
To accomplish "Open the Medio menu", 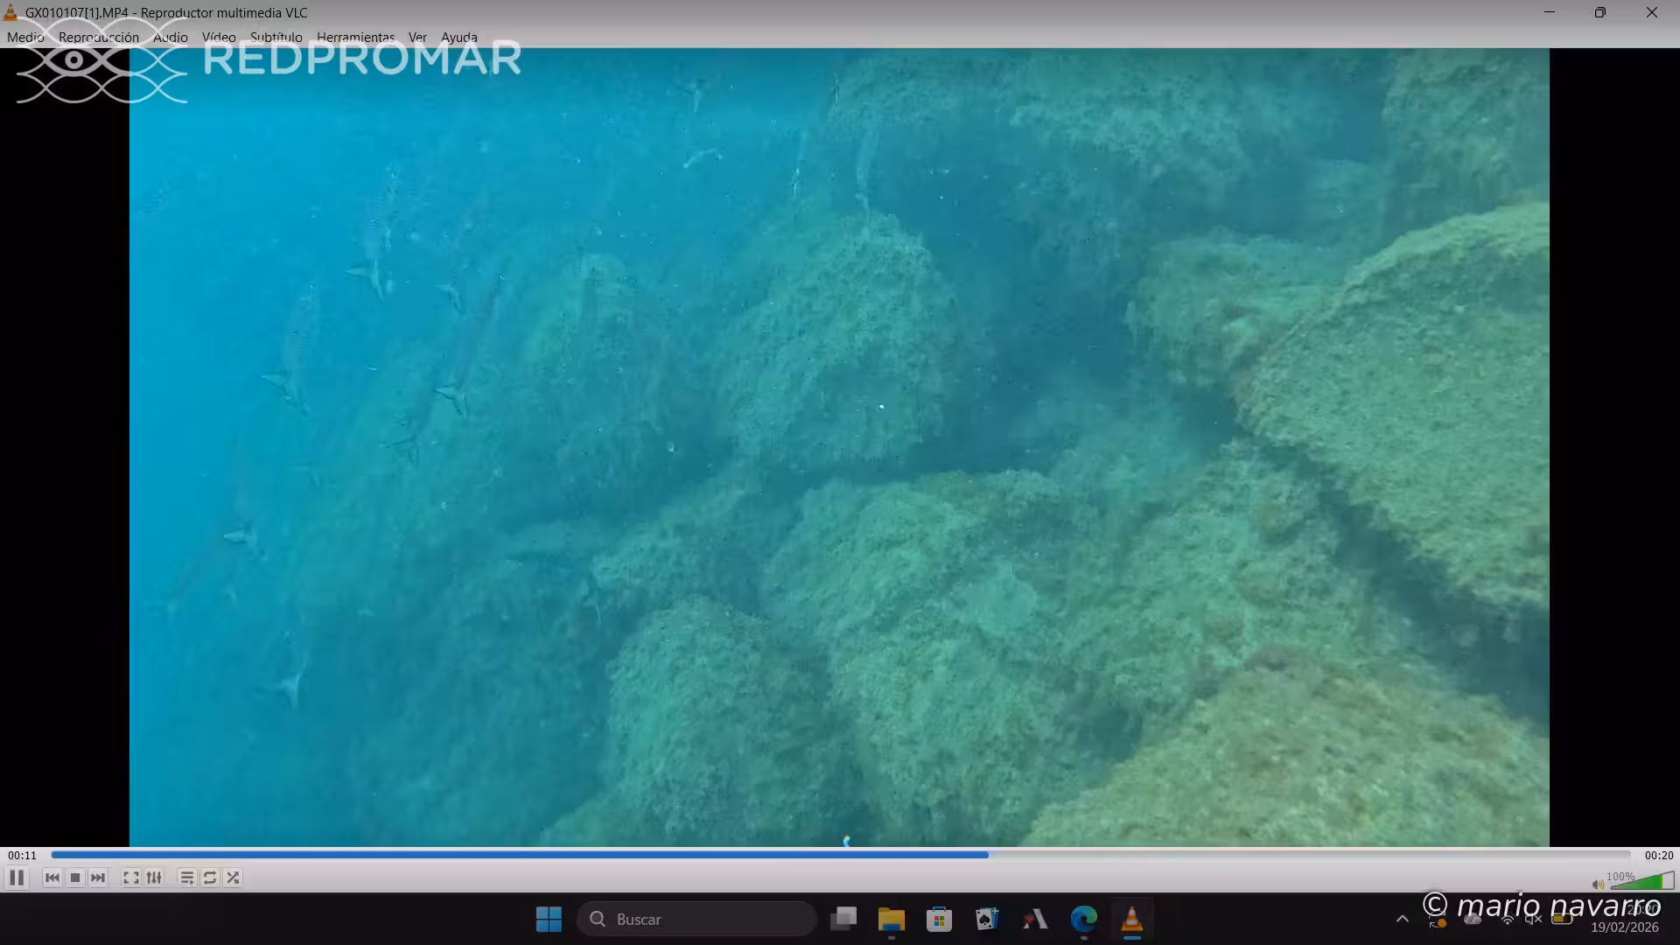I will 25,37.
